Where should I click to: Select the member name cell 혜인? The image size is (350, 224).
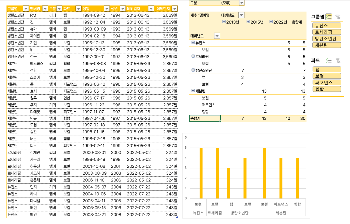33,214
